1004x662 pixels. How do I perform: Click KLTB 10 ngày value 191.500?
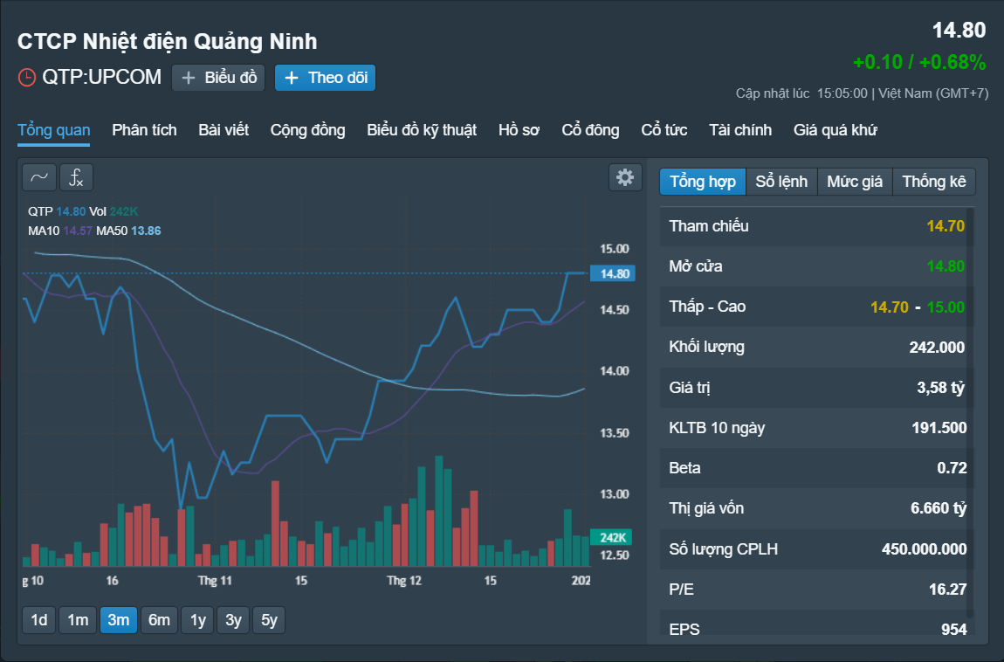pyautogui.click(x=939, y=428)
